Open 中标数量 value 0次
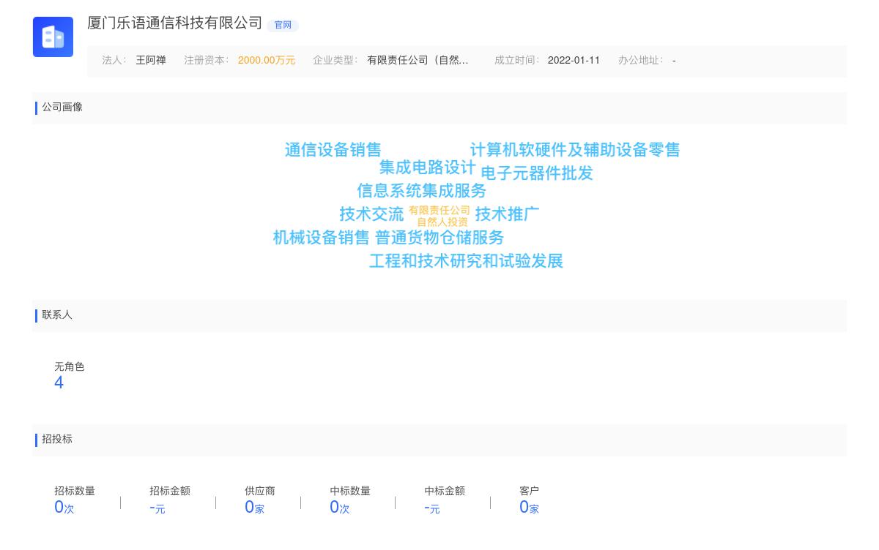This screenshot has width=879, height=550. [x=340, y=507]
